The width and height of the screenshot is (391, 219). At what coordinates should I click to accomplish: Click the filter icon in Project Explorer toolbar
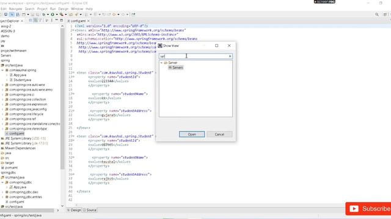(x=40, y=21)
